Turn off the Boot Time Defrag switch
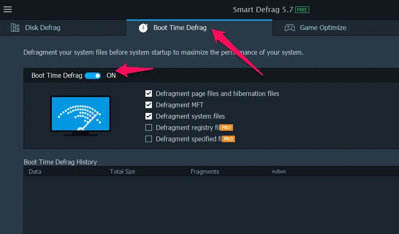 point(93,76)
